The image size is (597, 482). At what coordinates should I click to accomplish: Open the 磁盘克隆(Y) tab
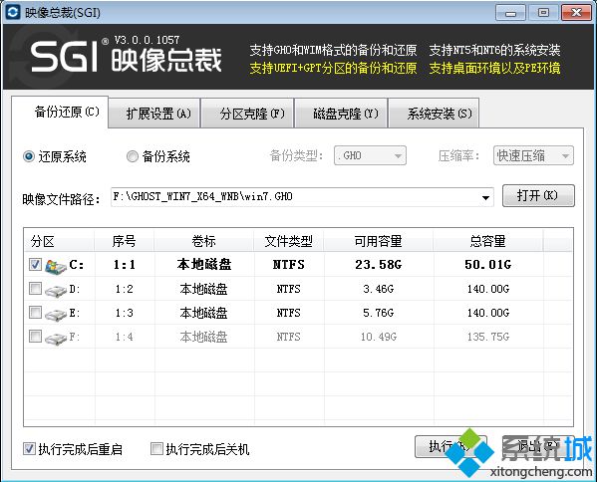click(x=341, y=114)
